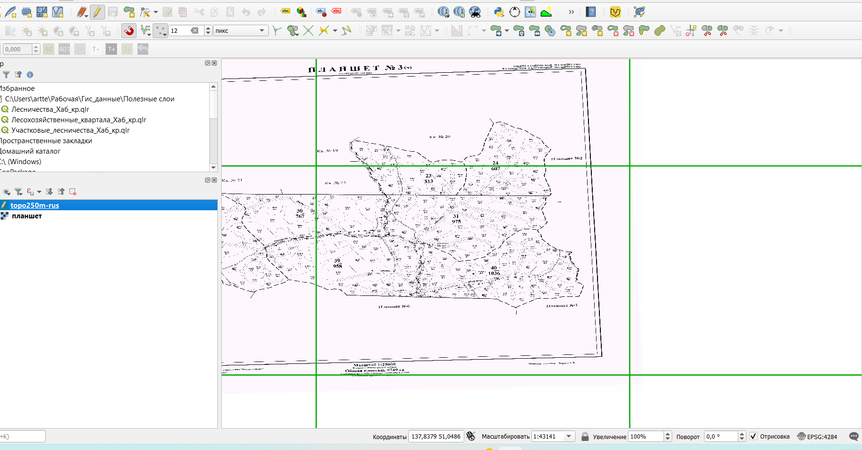Open the пикс snapping units dropdown
This screenshot has height=450, width=862.
tap(240, 31)
